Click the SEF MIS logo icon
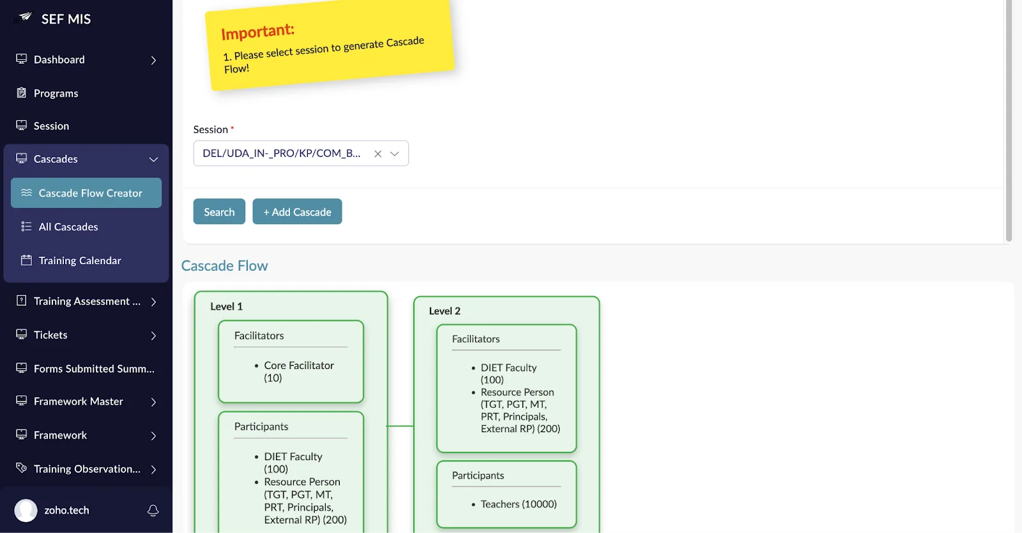The height and width of the screenshot is (533, 1022). (25, 17)
